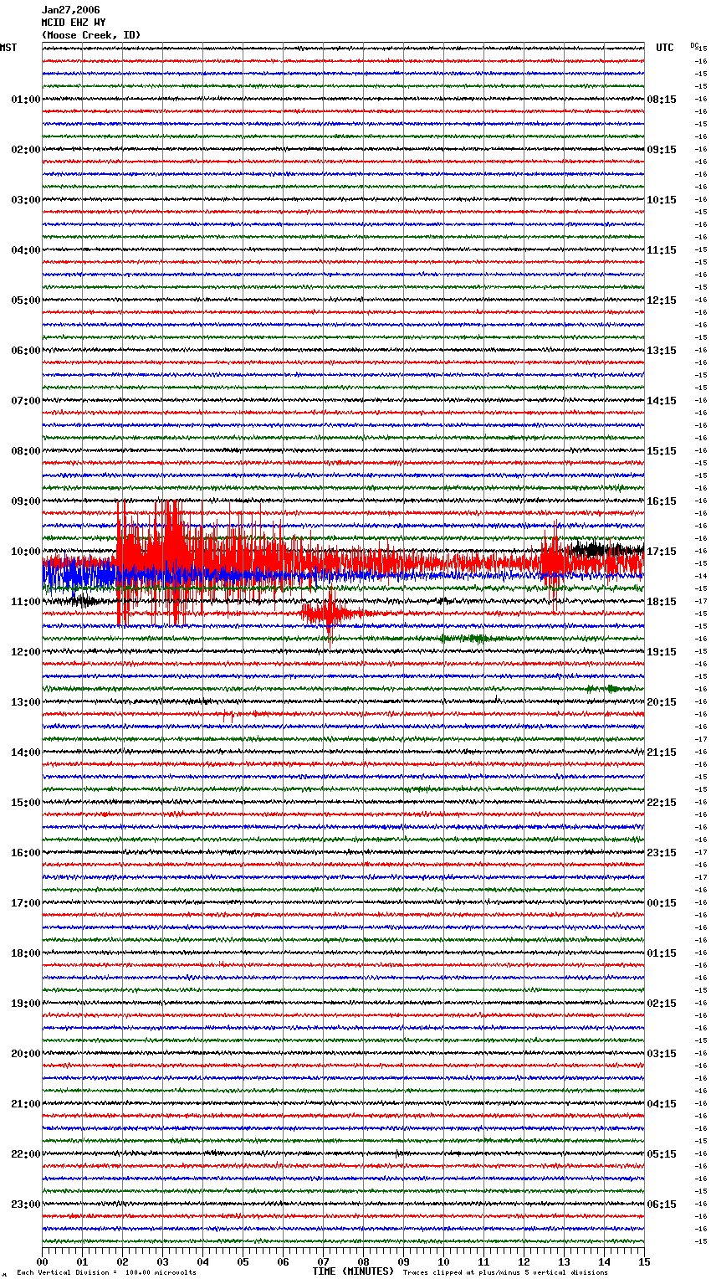Select the 18:00 MST time label
Screen dimensions: 711x1284
click(26, 953)
